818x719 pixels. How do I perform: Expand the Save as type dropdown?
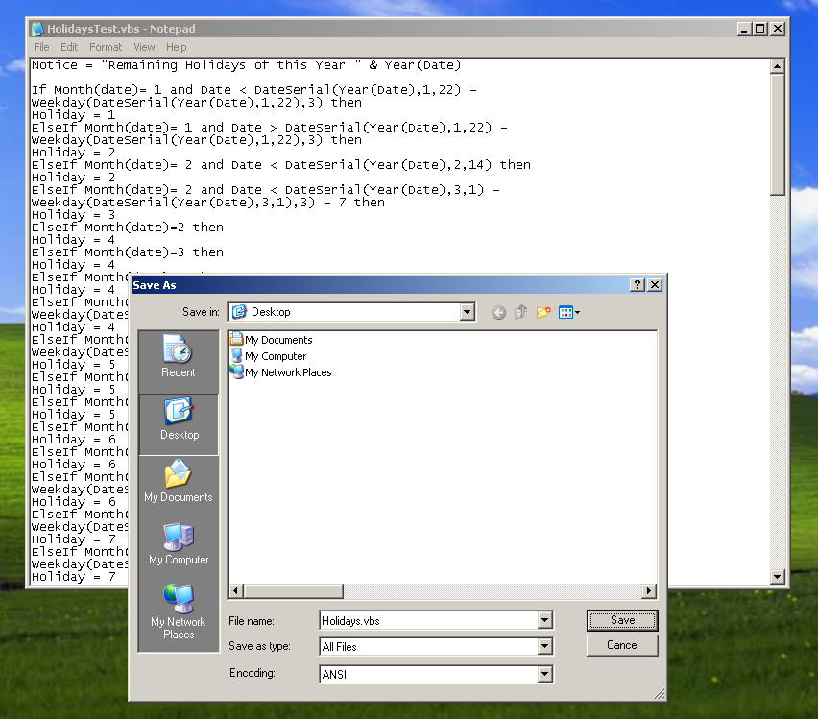544,646
